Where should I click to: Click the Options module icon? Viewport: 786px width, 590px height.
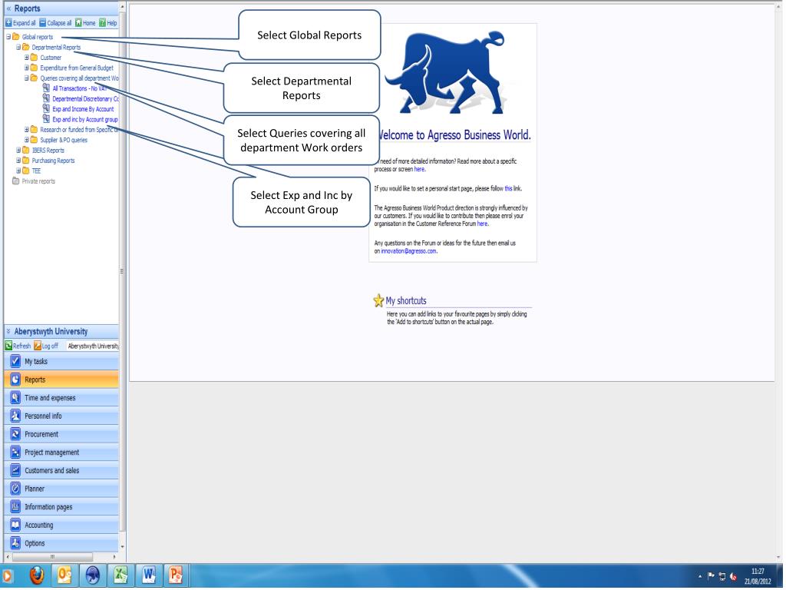pos(15,543)
